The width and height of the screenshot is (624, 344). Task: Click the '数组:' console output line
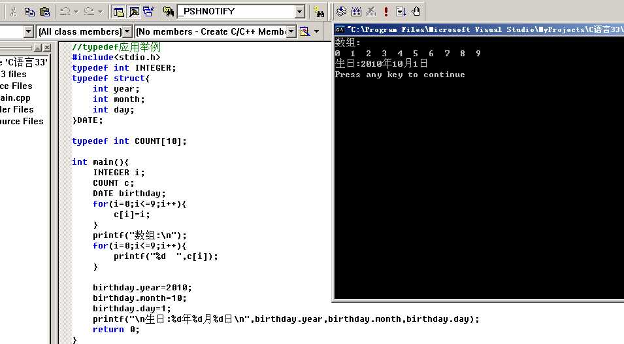click(x=348, y=42)
